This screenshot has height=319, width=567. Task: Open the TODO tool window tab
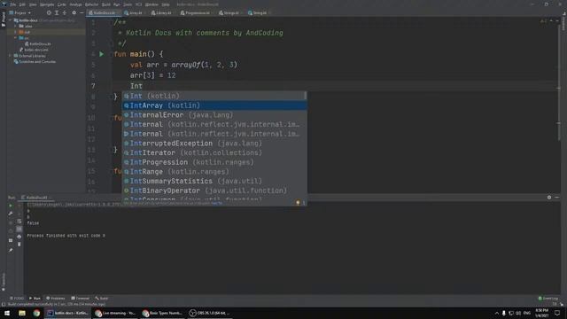17,299
